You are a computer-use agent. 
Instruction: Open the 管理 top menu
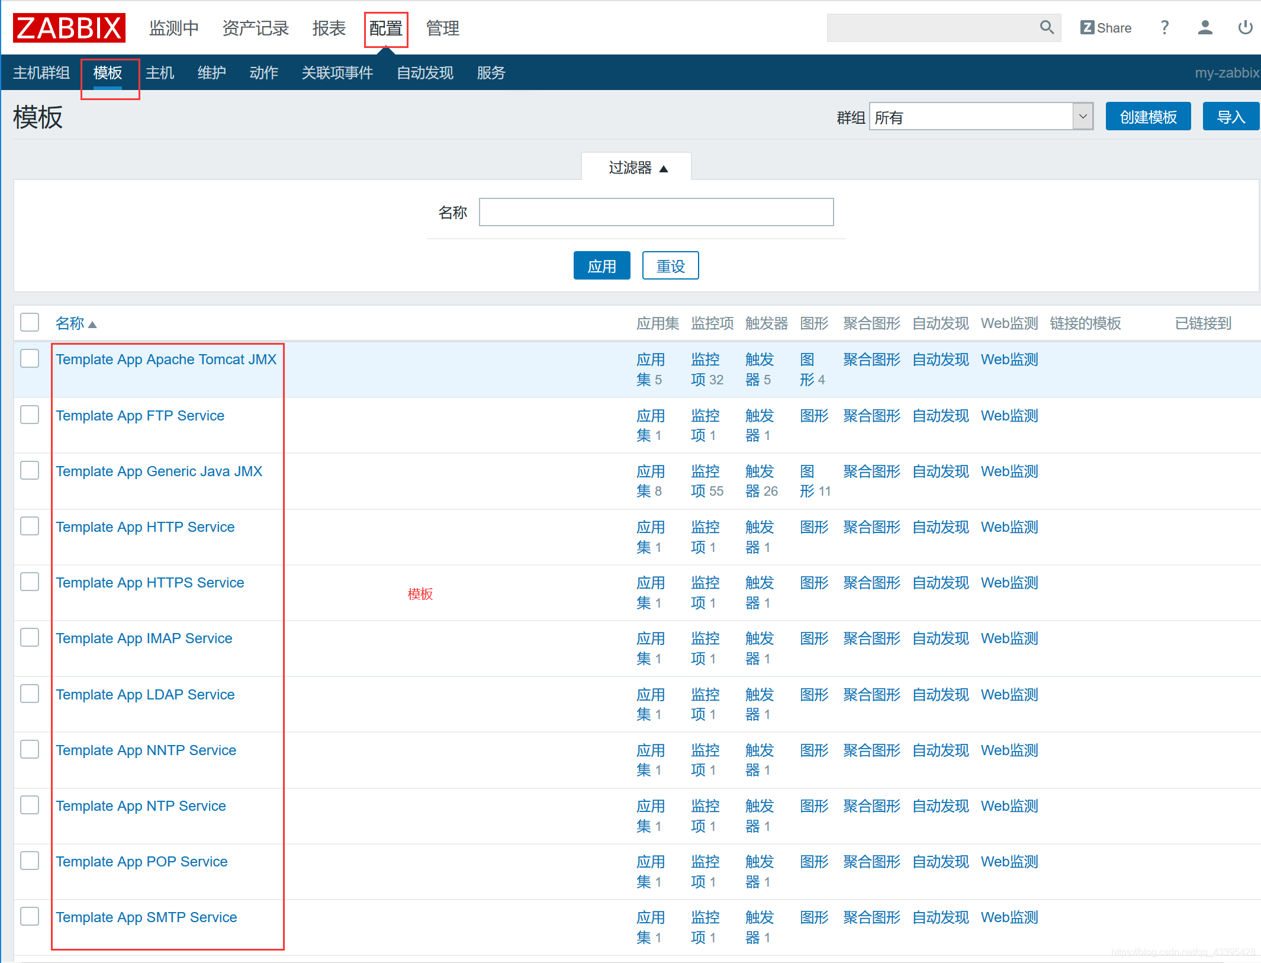tap(443, 28)
